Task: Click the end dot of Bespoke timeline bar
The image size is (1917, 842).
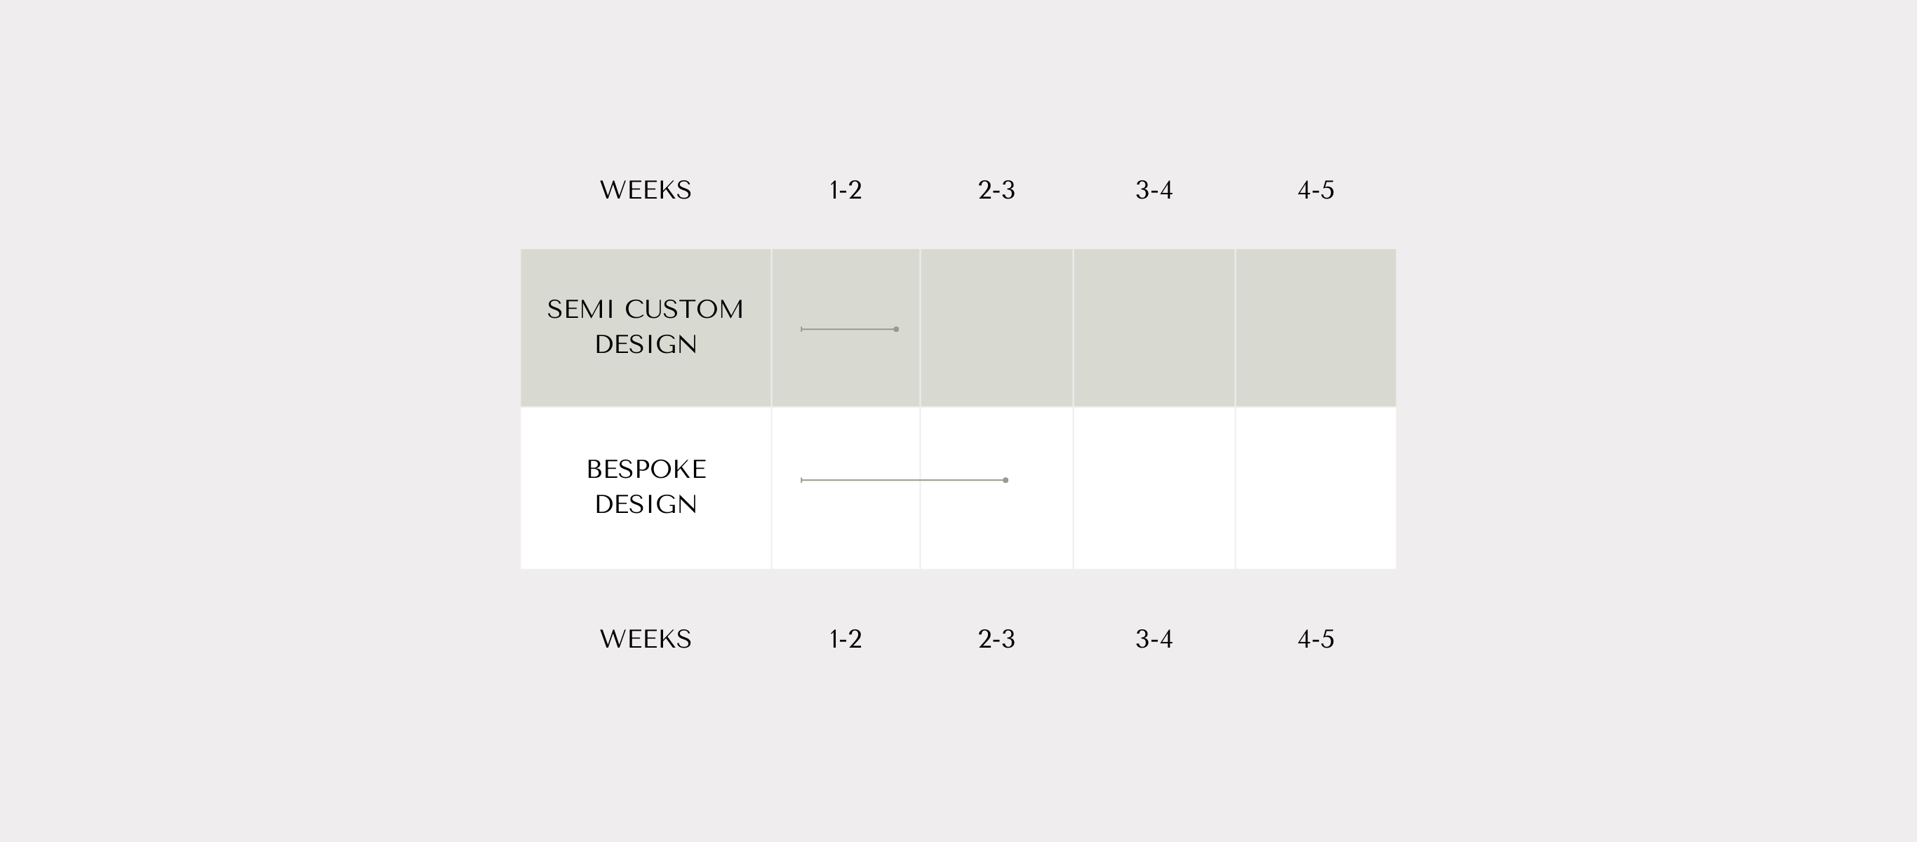Action: tap(1006, 480)
